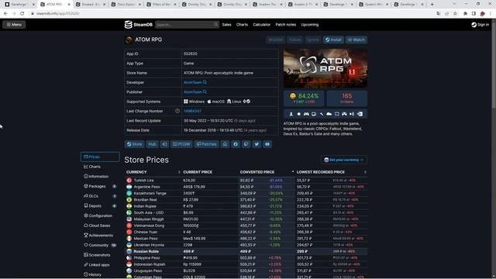The height and width of the screenshot is (279, 496).
Task: Click the Twitch icon
Action: [x=246, y=144]
